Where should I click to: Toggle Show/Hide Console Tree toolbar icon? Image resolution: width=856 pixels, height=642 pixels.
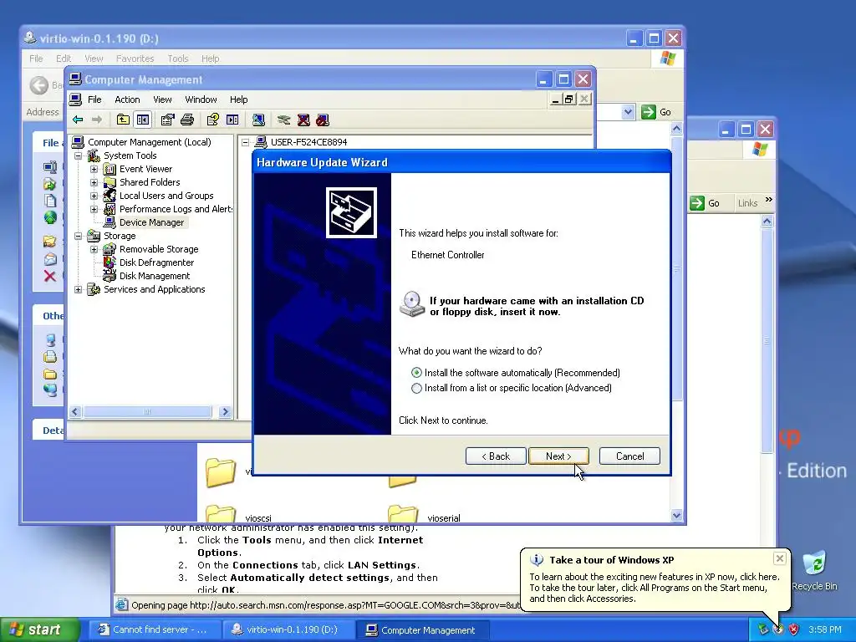(143, 120)
